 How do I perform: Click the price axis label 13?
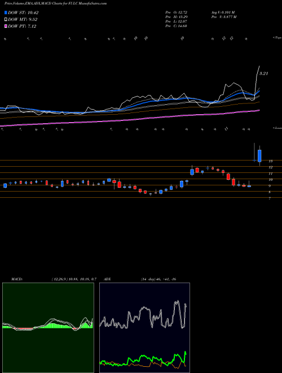[270, 161]
